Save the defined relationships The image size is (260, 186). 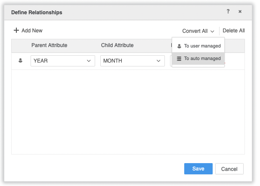(198, 169)
